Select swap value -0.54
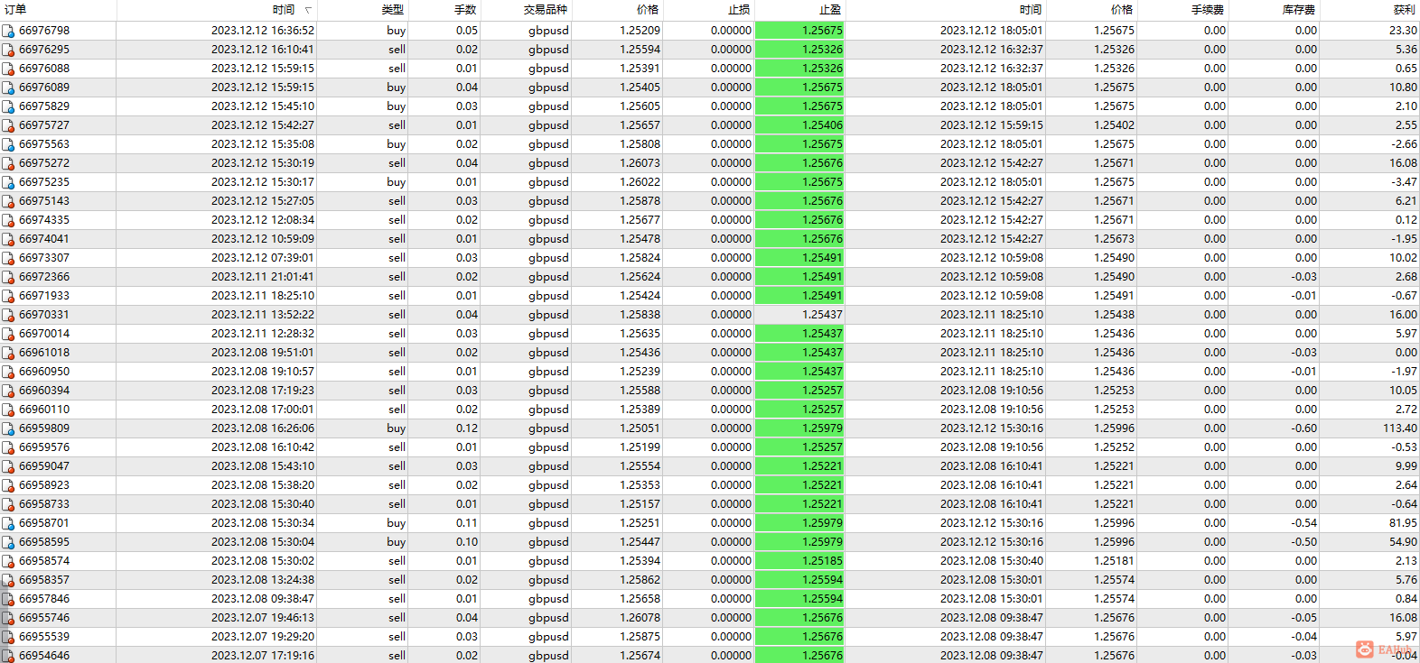 pos(1304,523)
